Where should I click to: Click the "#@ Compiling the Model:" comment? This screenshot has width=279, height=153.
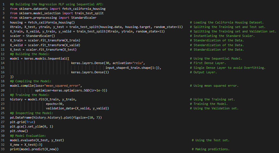[x=30, y=81]
